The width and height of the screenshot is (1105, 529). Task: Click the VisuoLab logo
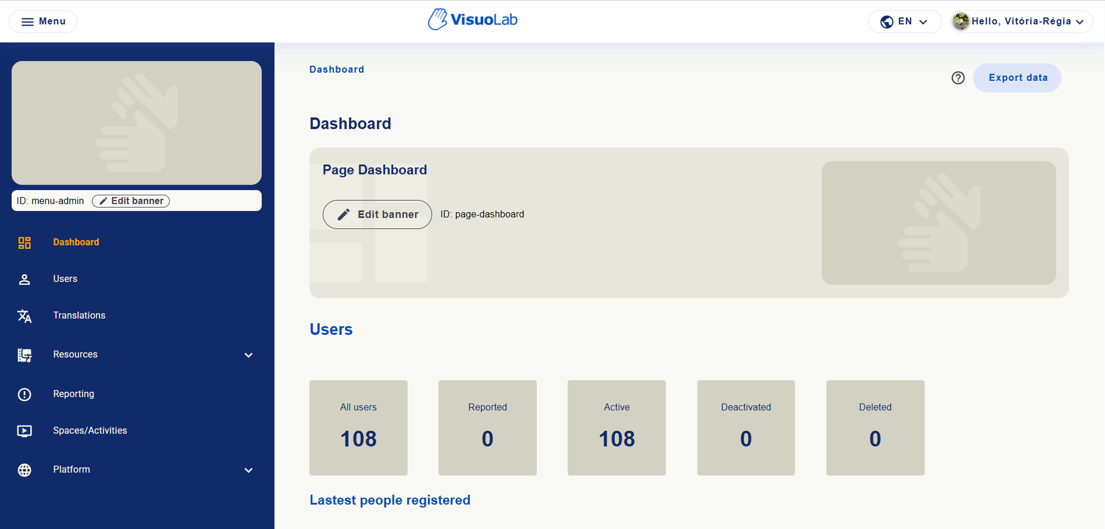[472, 20]
